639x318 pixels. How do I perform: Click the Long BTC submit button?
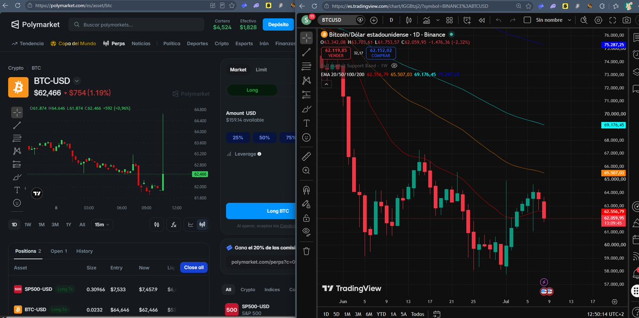261,211
